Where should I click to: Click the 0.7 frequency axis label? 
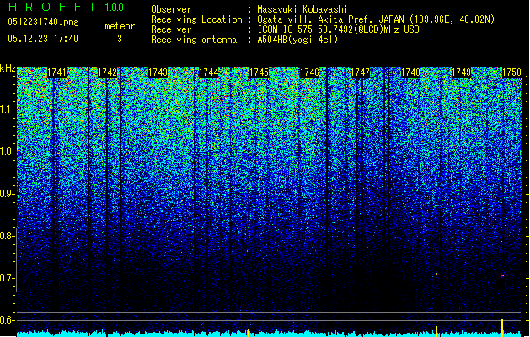7,278
